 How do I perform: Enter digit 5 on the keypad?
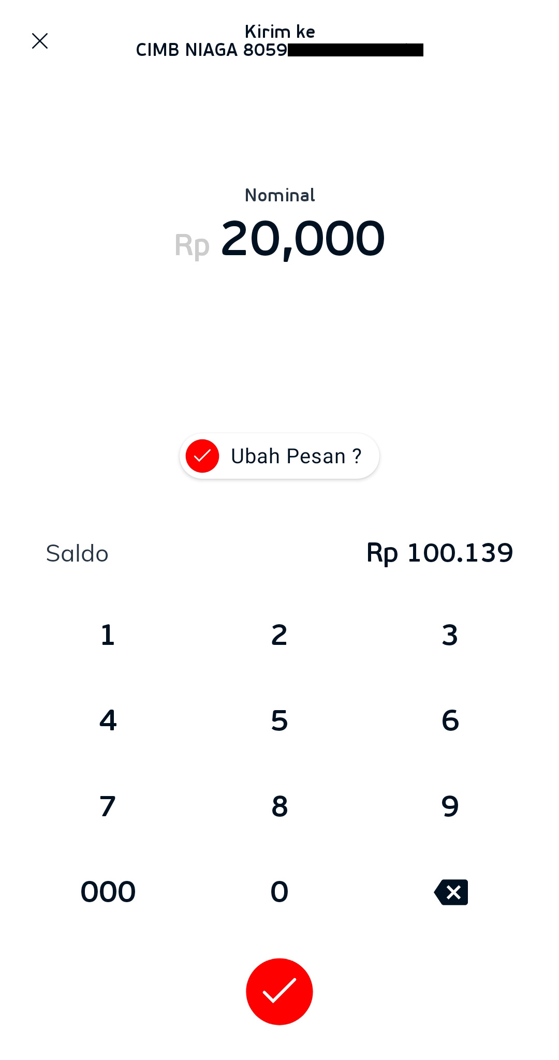coord(279,720)
